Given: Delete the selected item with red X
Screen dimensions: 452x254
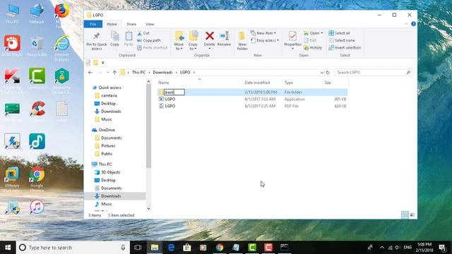Looking at the screenshot, I should click(210, 40).
